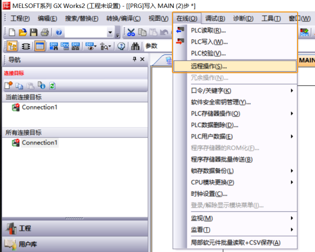315x252 pixels.
Task: Open the 视图(V) menu
Action: 158,18
